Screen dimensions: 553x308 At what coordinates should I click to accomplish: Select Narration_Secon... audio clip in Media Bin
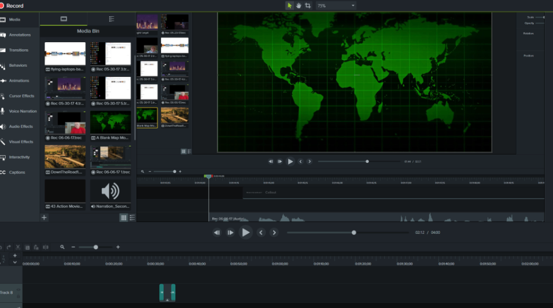point(110,191)
